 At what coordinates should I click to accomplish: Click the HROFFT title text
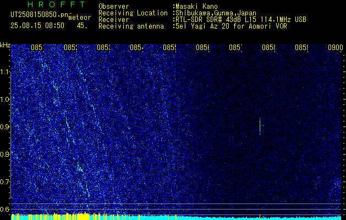pos(57,4)
